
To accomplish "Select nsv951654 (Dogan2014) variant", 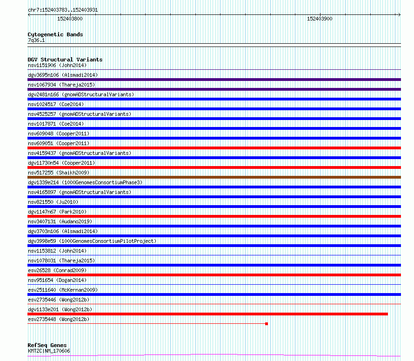I will point(57,280).
